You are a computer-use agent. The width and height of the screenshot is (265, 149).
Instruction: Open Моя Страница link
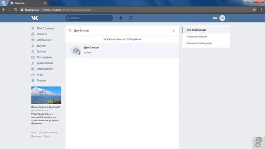tap(46, 28)
